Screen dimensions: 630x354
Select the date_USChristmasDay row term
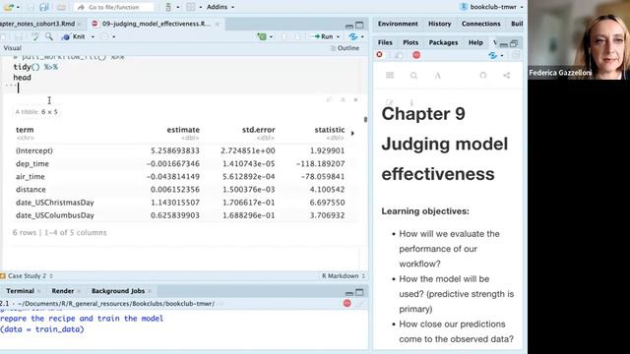click(x=55, y=203)
